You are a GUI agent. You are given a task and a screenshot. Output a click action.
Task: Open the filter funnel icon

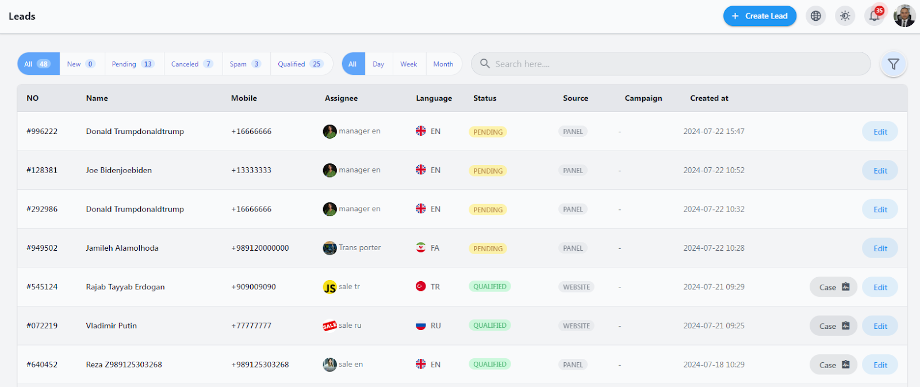893,64
